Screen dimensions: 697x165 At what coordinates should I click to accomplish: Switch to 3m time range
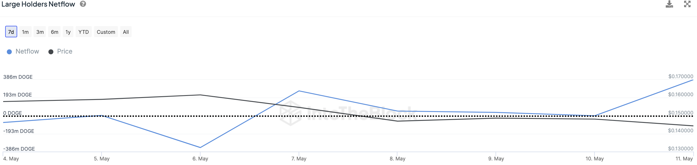(40, 32)
